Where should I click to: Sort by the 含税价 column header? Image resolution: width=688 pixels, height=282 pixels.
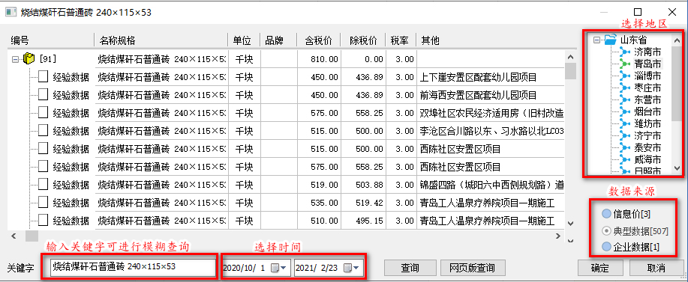320,40
